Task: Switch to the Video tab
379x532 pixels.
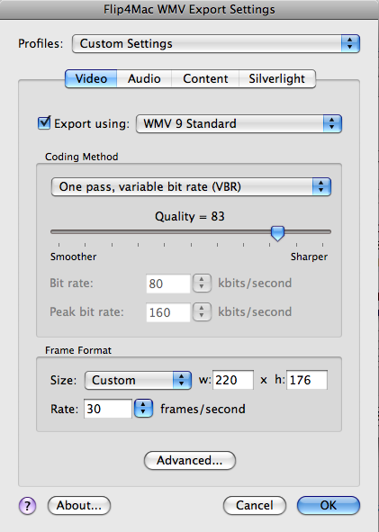Action: point(91,78)
